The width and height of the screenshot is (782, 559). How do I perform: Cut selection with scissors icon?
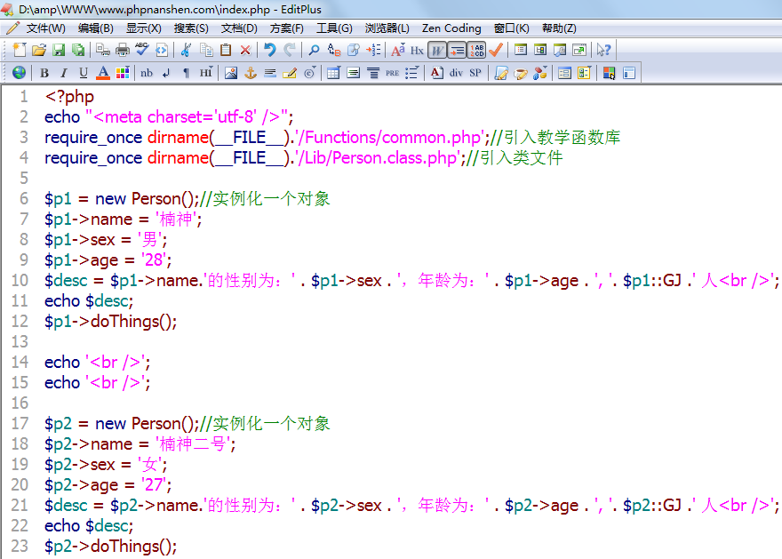tap(186, 50)
